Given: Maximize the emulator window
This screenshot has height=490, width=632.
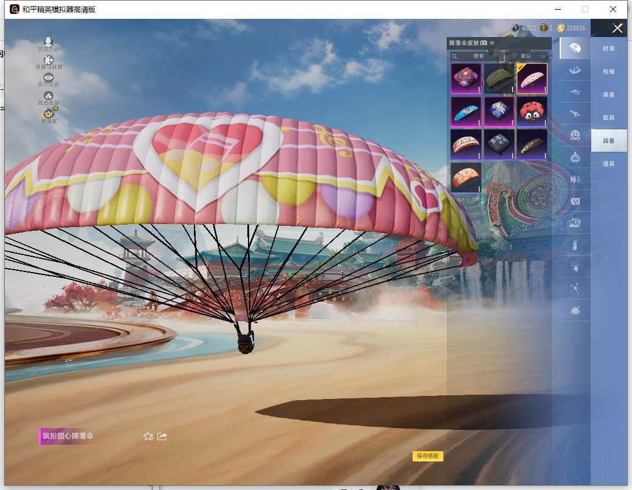Looking at the screenshot, I should 585,9.
